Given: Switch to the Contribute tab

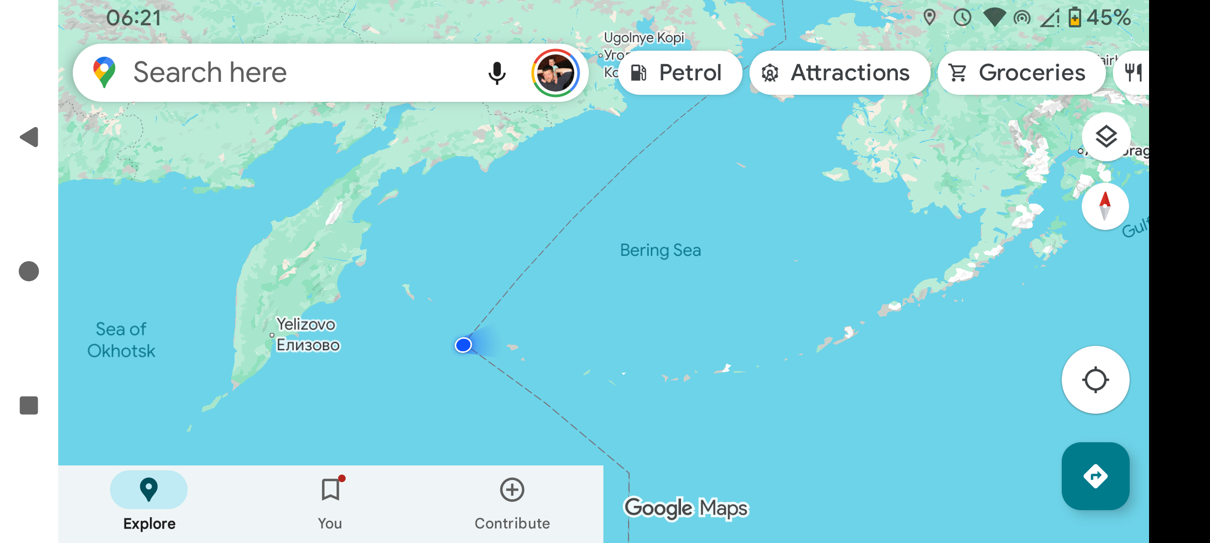Looking at the screenshot, I should 512,504.
